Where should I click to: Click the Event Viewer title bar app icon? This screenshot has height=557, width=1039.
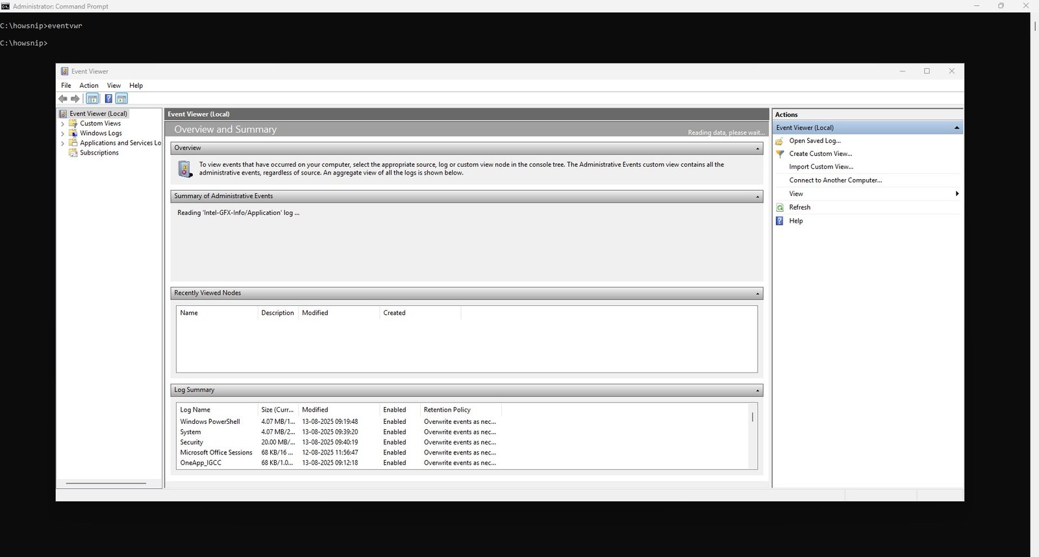click(x=64, y=71)
